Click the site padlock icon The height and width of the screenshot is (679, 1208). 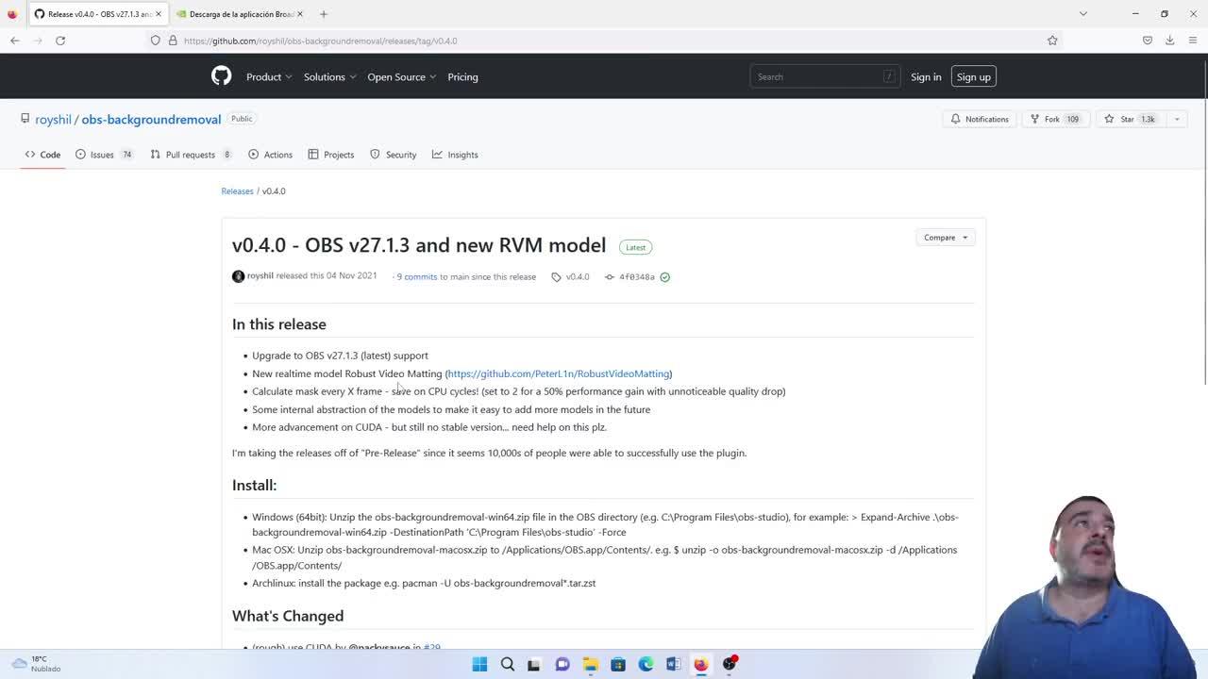tap(173, 41)
